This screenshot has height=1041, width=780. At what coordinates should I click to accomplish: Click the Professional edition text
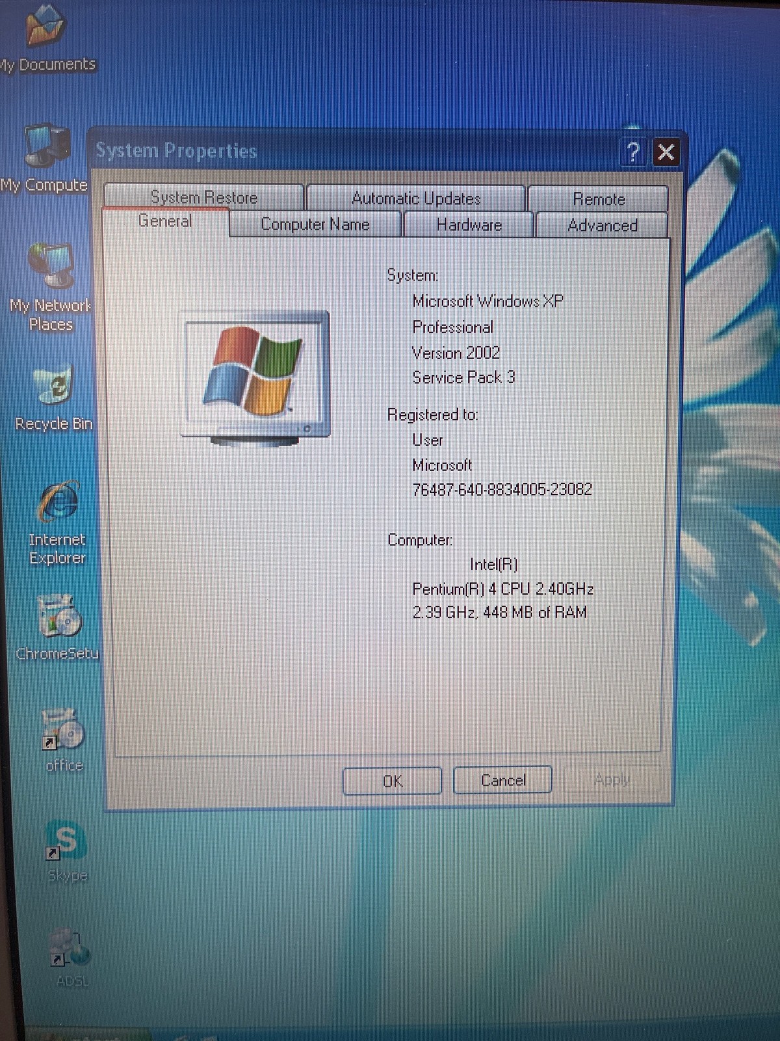453,327
